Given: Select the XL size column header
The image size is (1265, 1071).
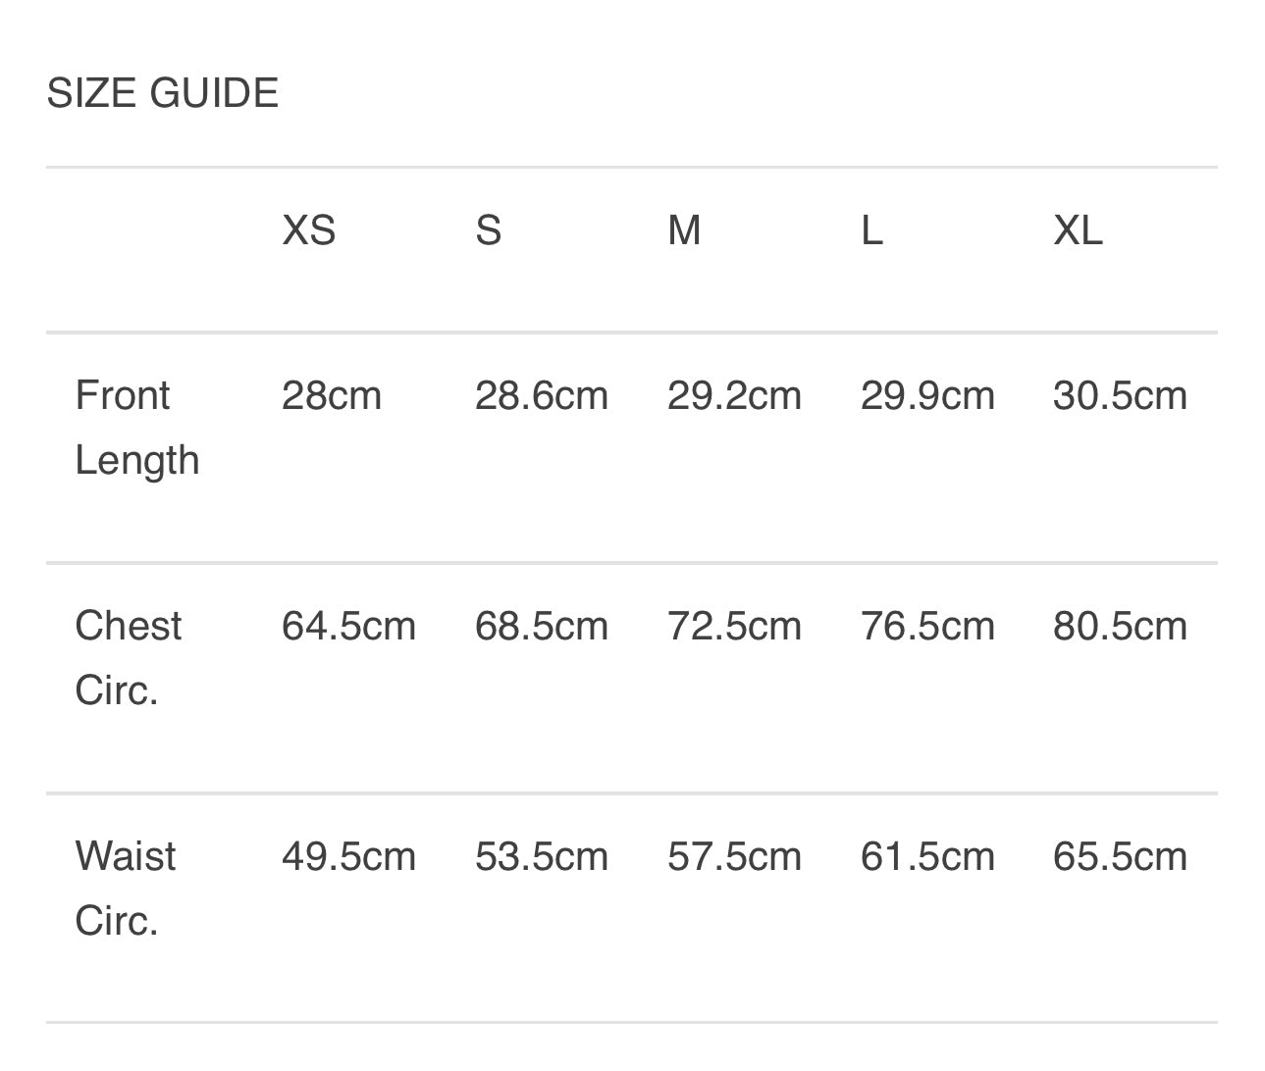Looking at the screenshot, I should pyautogui.click(x=1078, y=230).
